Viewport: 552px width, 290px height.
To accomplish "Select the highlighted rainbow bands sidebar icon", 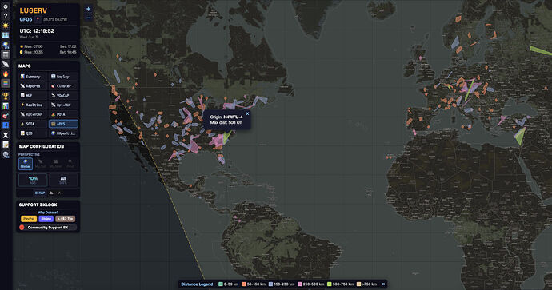I will [x=6, y=83].
